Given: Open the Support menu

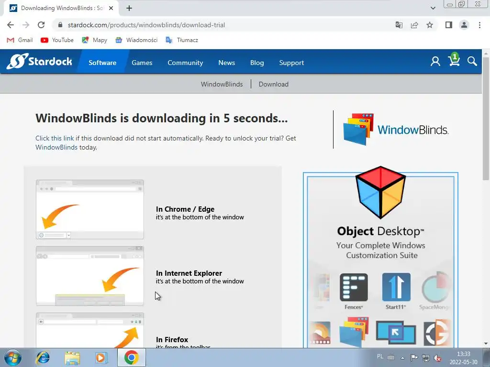Looking at the screenshot, I should click(291, 63).
